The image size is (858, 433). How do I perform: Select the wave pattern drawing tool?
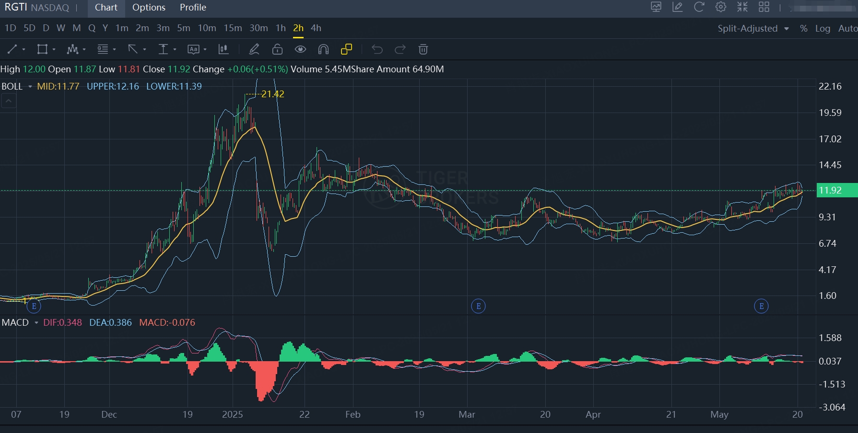pyautogui.click(x=72, y=49)
